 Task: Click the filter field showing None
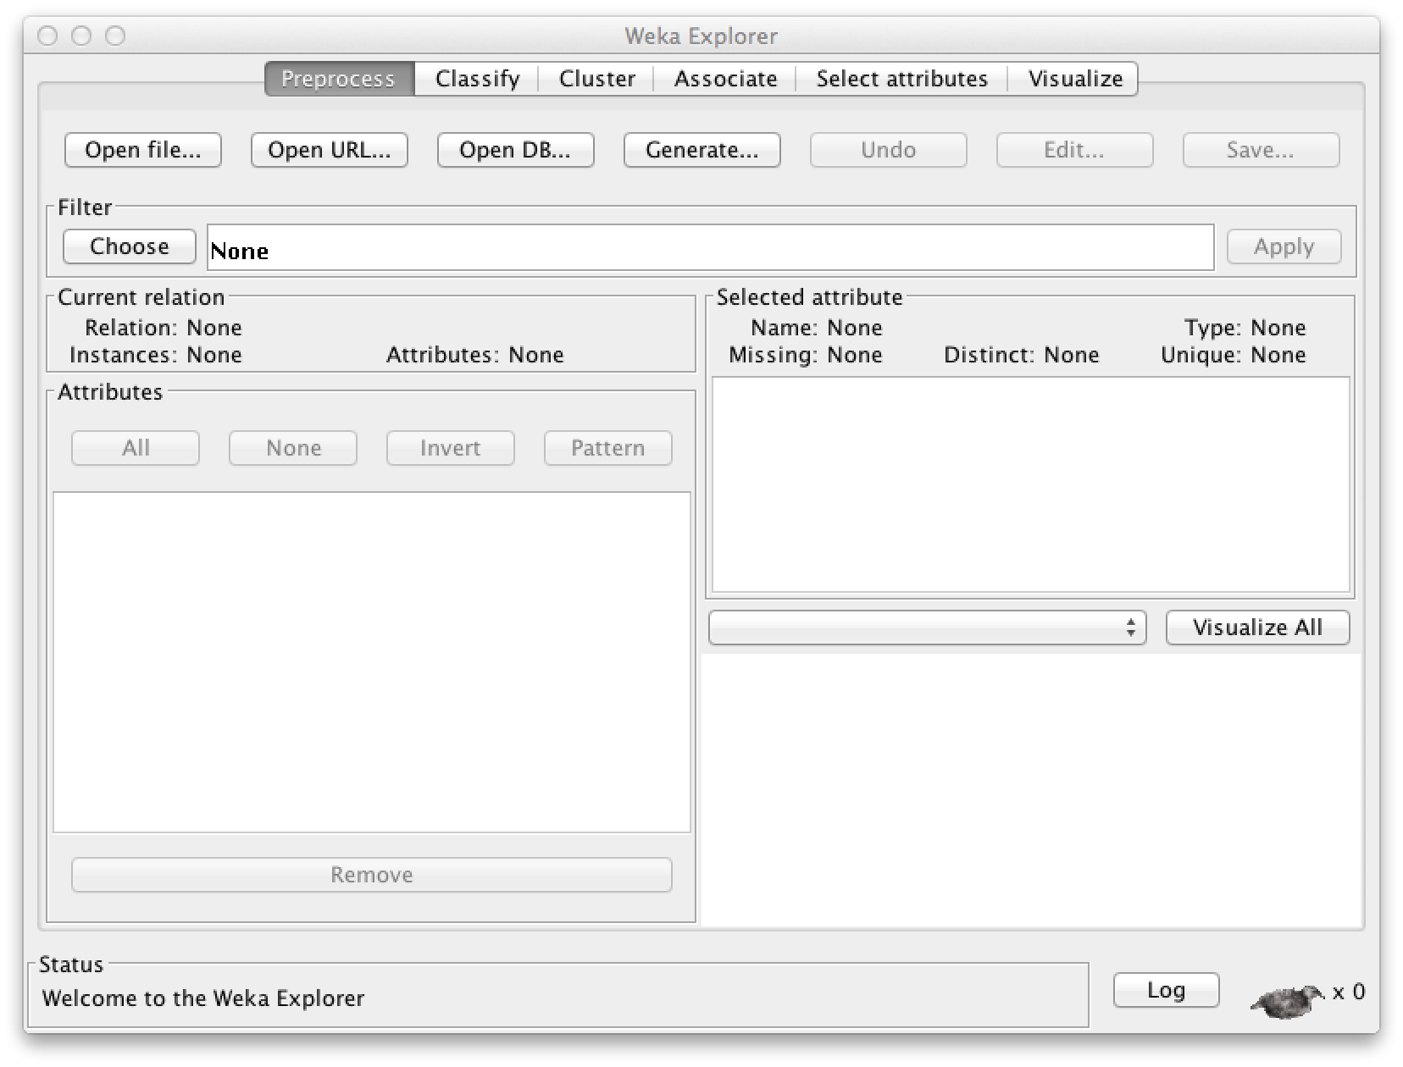pos(711,248)
